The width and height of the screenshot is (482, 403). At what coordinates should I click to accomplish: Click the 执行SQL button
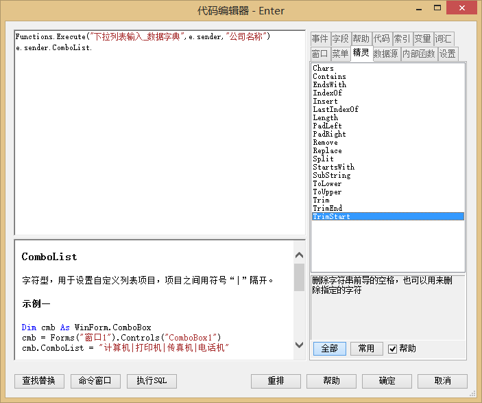coord(152,381)
